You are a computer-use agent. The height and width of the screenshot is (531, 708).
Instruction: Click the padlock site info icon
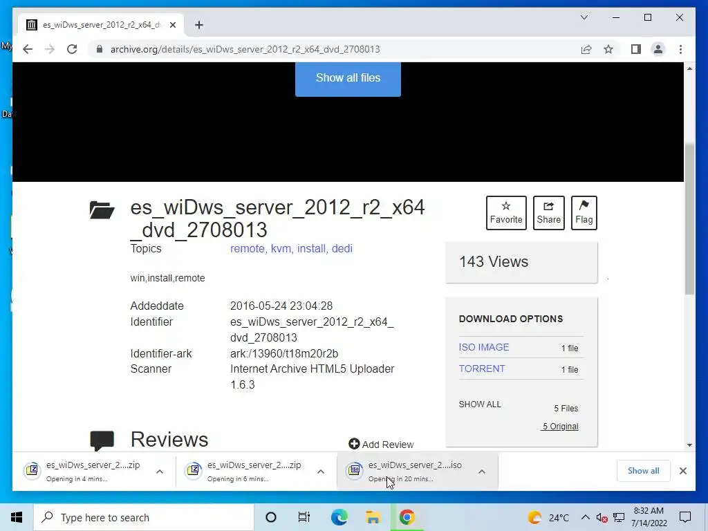(x=100, y=49)
